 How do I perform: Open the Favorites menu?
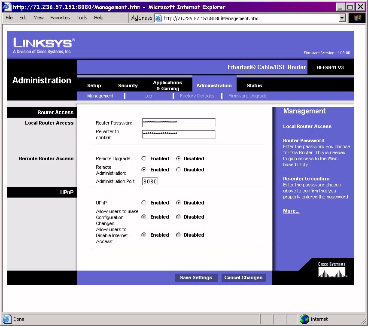(60, 18)
